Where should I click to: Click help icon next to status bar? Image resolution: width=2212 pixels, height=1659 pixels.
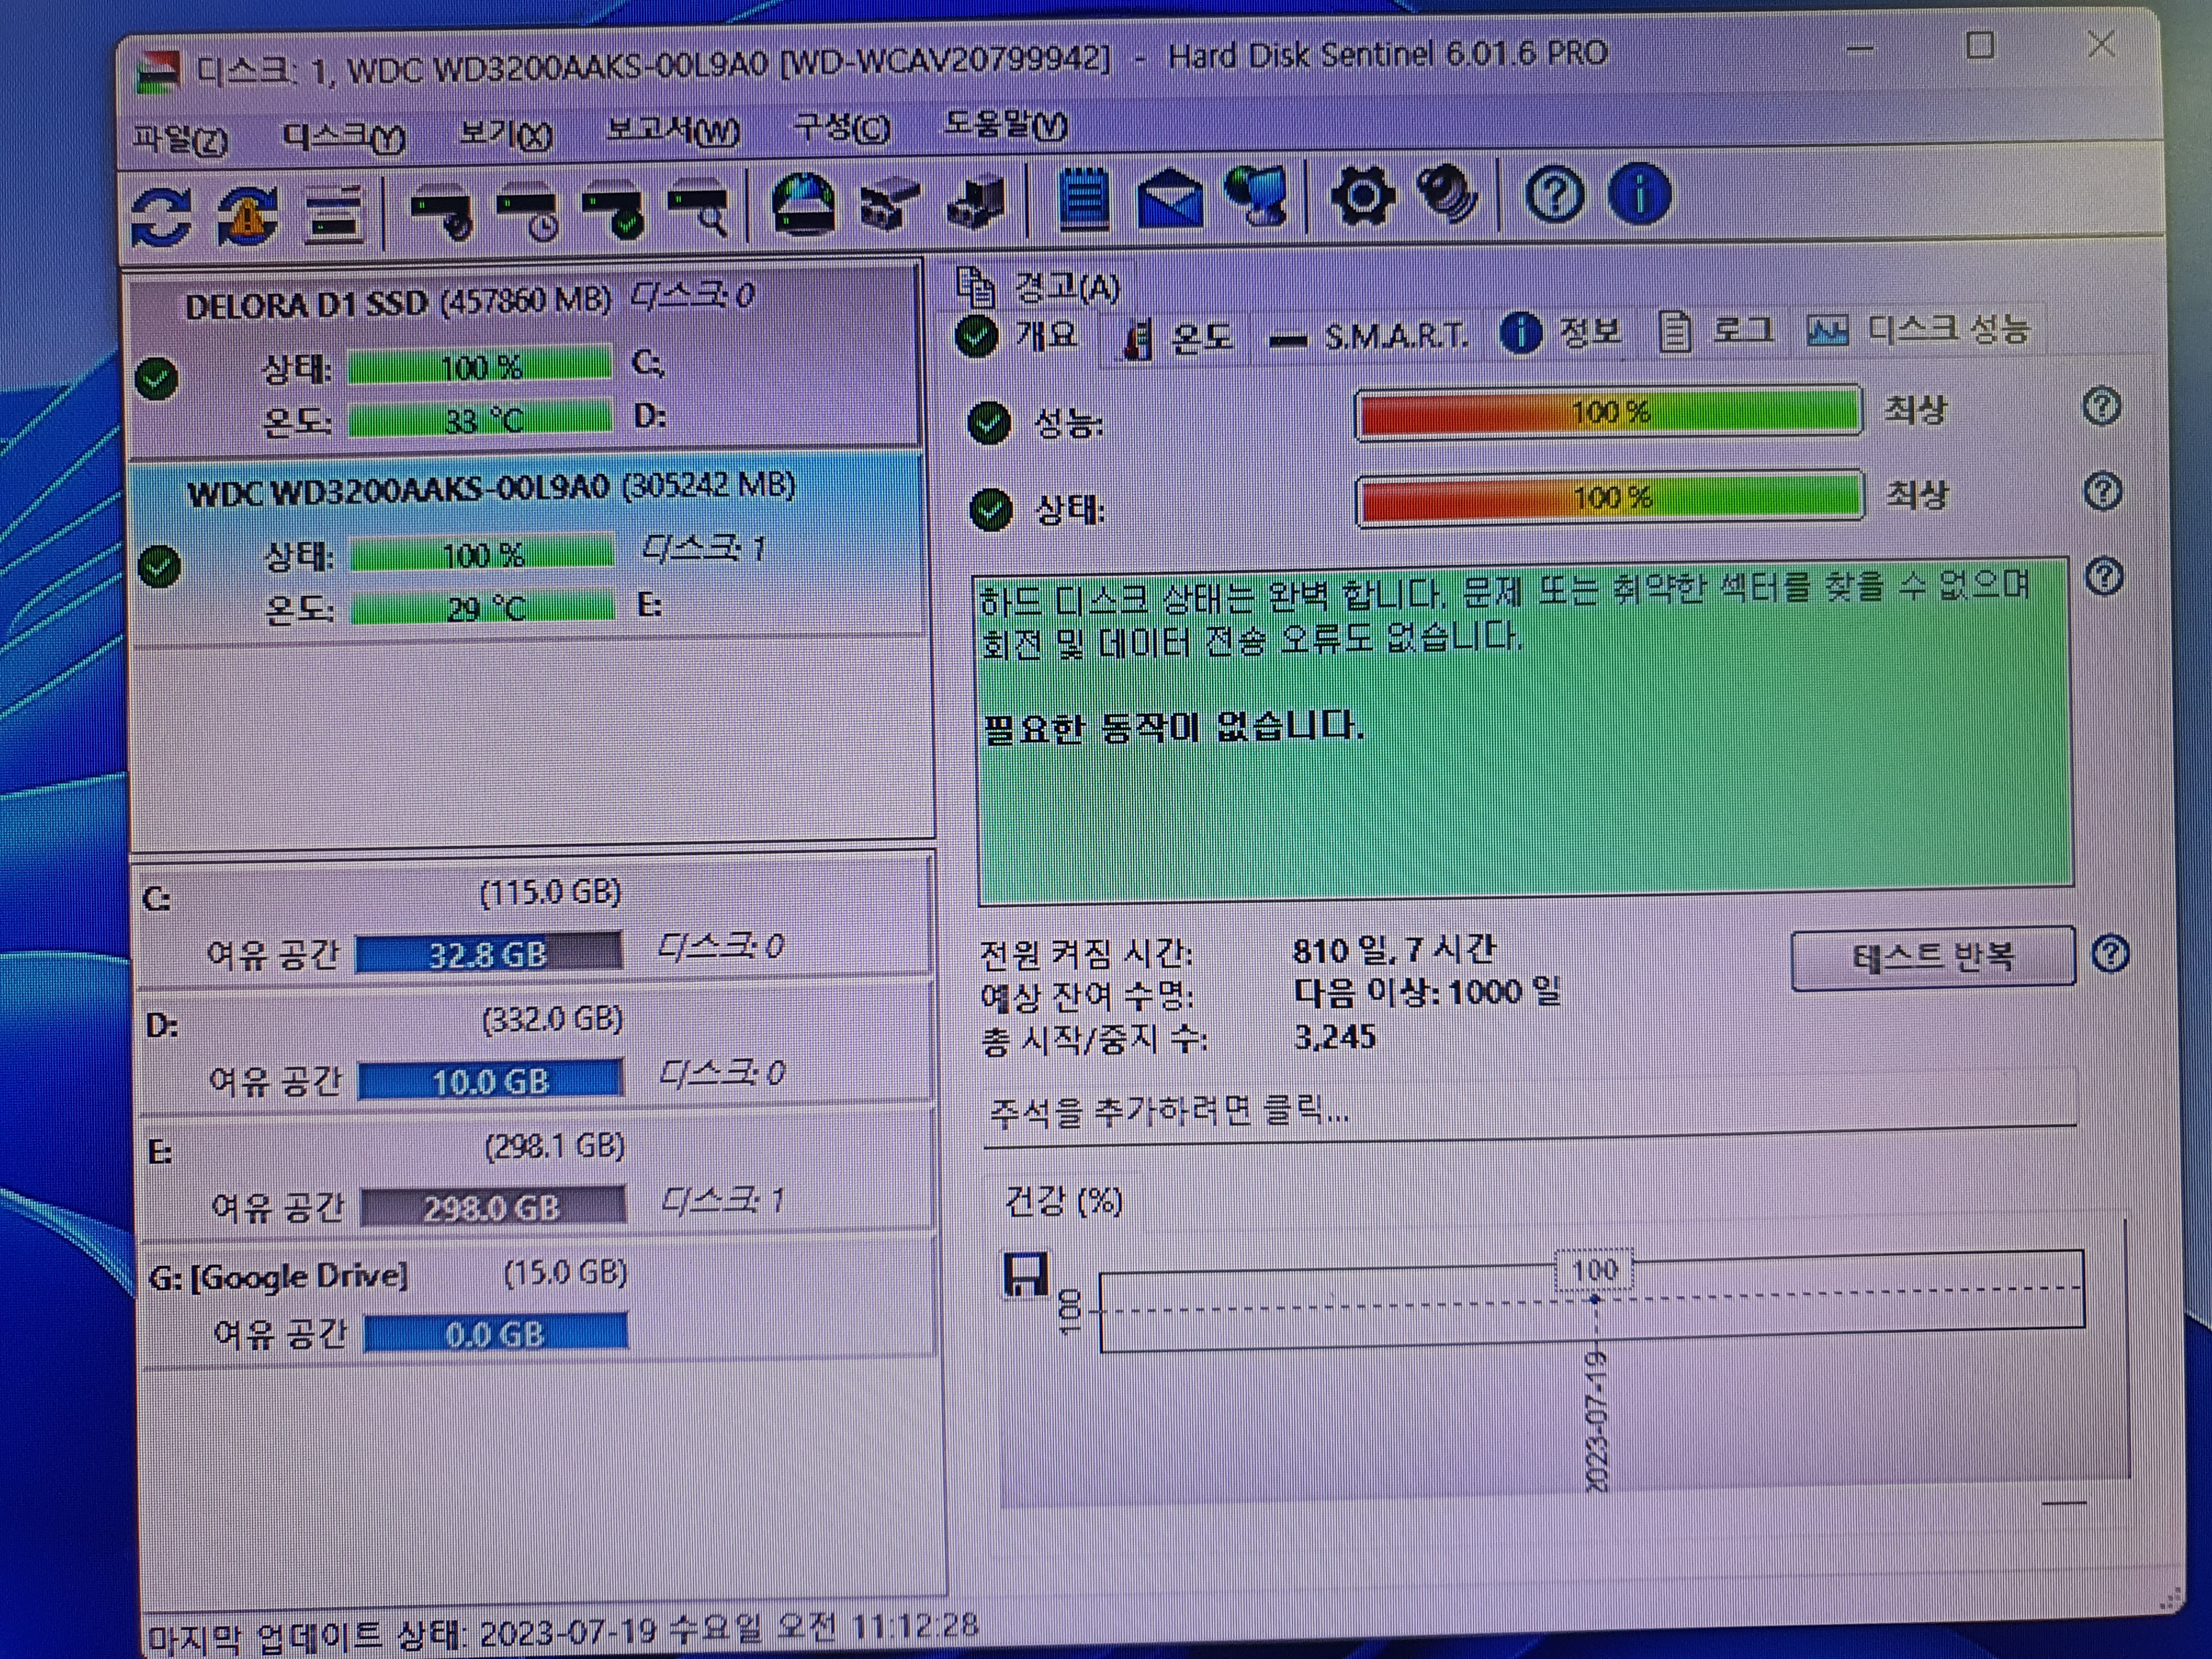[2102, 491]
